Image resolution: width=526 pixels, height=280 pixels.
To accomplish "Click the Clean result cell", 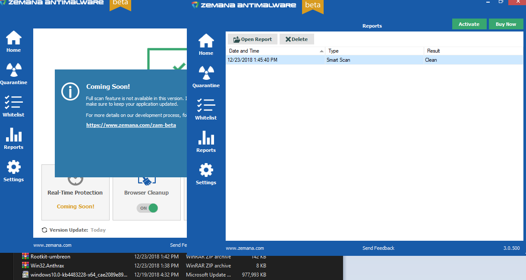I will [431, 60].
